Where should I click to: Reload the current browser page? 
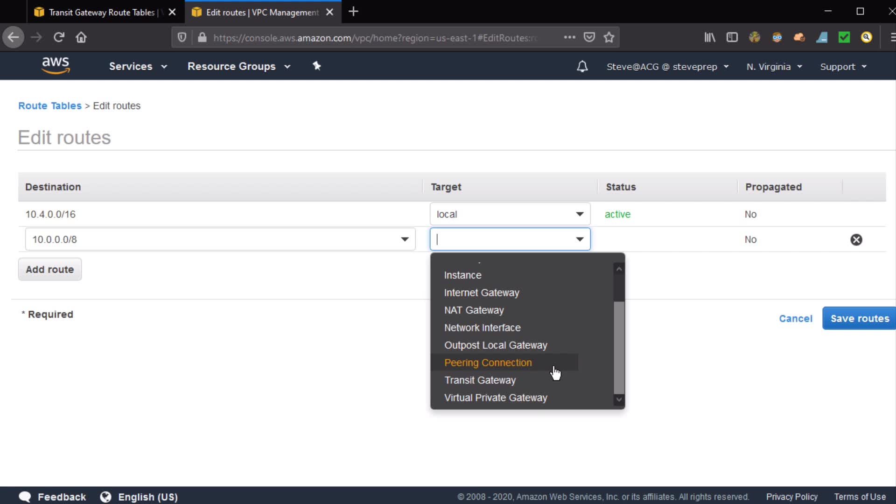[x=59, y=37]
